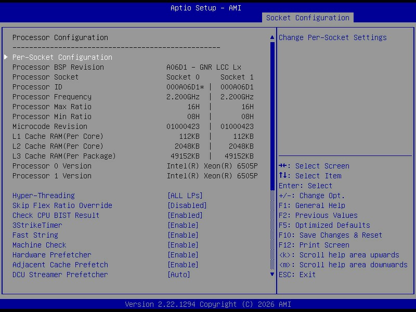
Task: Select the Hyper-Threading setting label
Action: coord(44,196)
